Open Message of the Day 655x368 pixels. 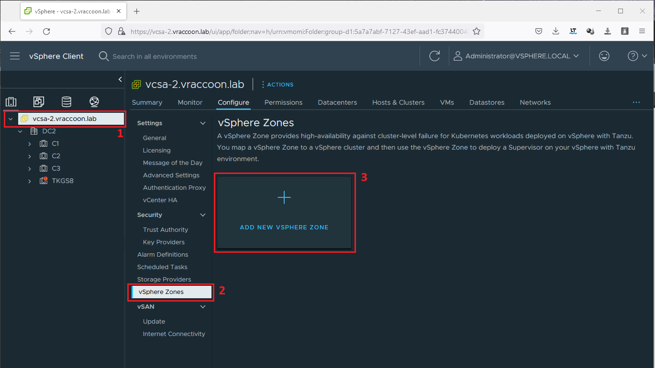(x=173, y=162)
